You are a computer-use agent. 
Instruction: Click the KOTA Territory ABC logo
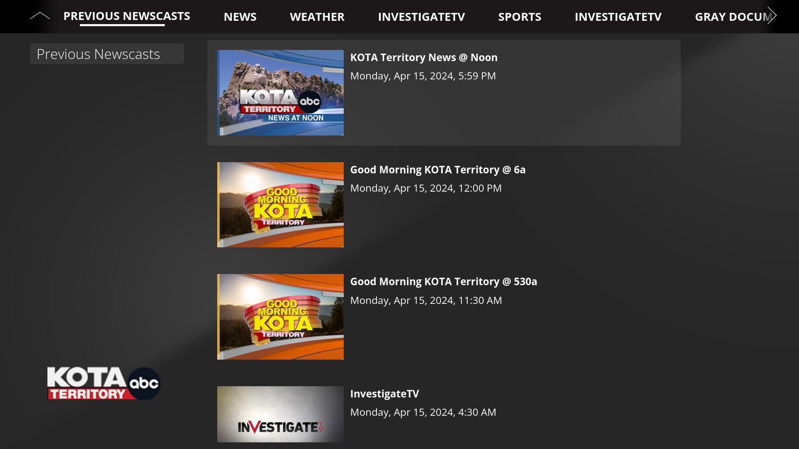click(104, 383)
